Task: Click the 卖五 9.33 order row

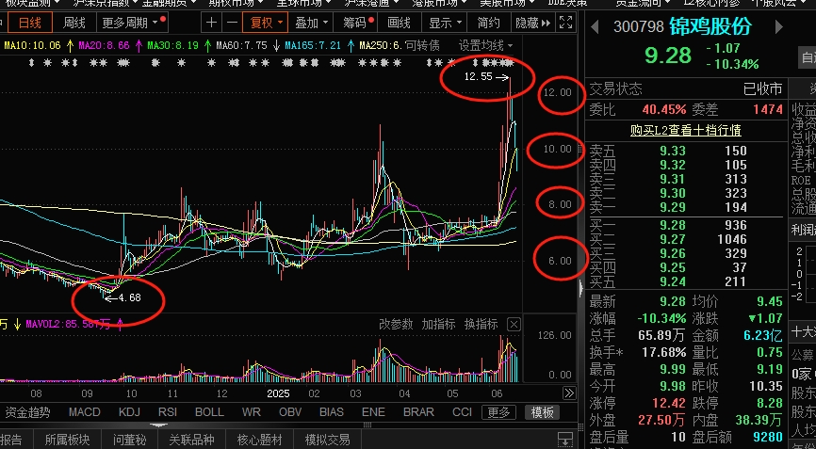Action: [685, 152]
